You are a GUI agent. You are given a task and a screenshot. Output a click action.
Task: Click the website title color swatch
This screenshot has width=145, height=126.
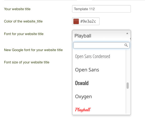76,21
